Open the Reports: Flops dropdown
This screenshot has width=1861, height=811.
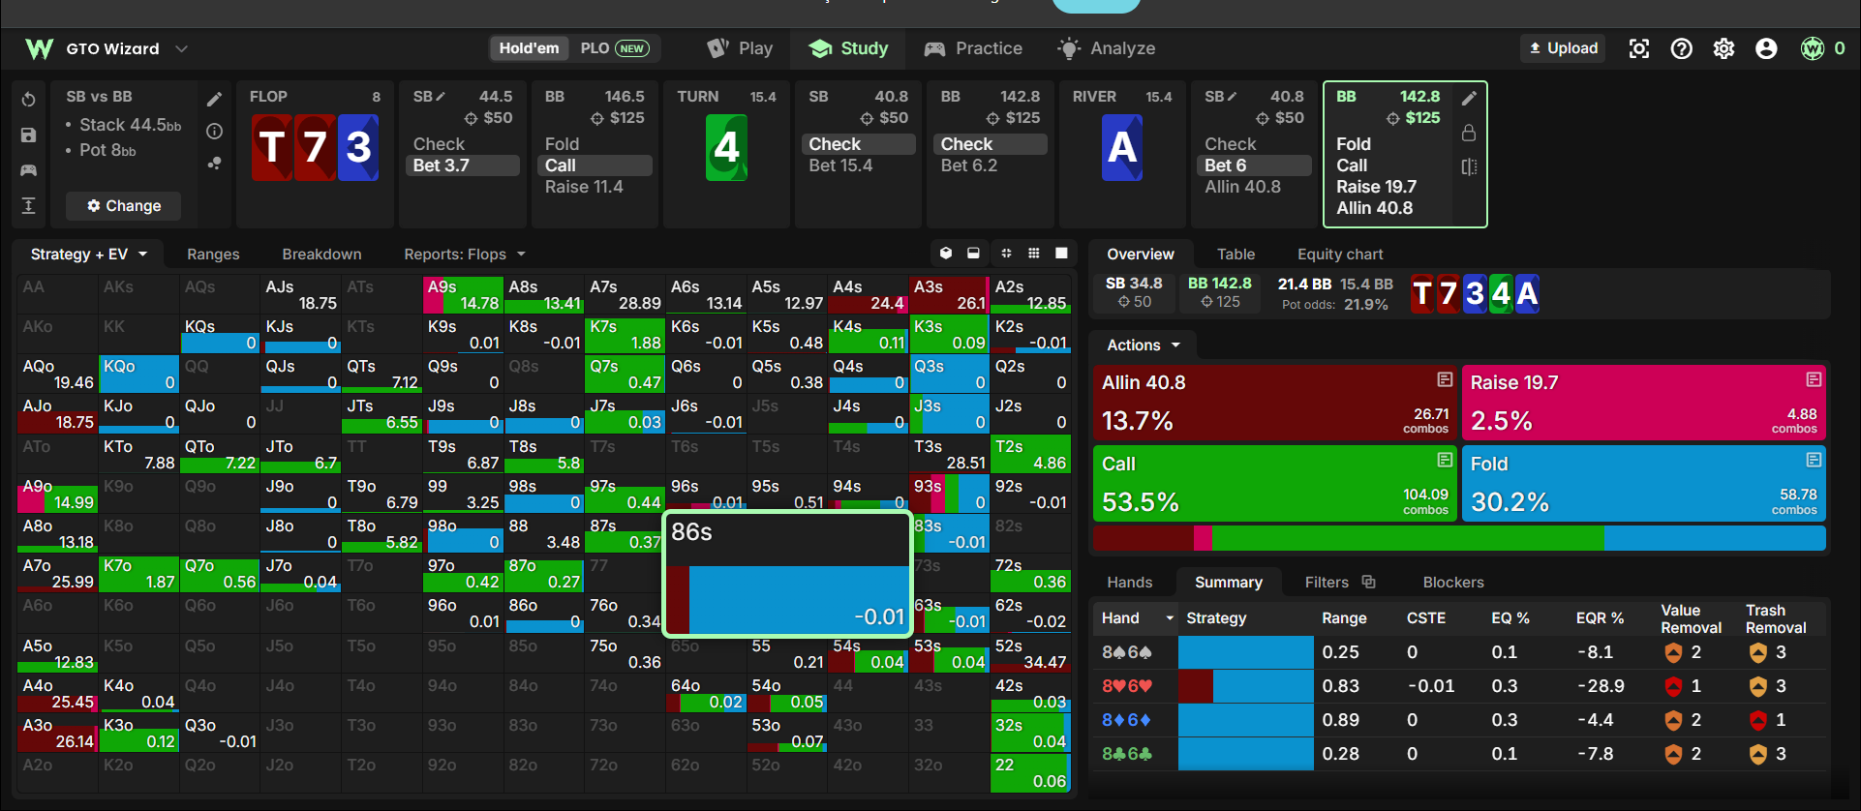[x=465, y=254]
